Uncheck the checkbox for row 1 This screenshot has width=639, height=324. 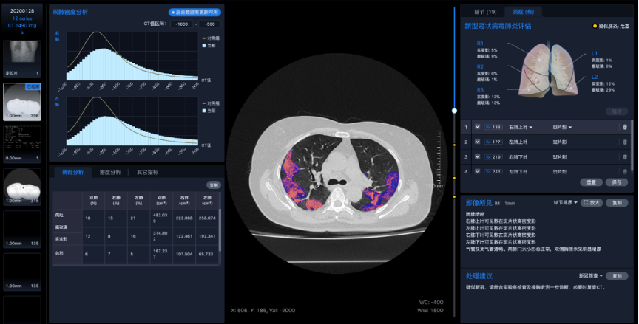[478, 127]
